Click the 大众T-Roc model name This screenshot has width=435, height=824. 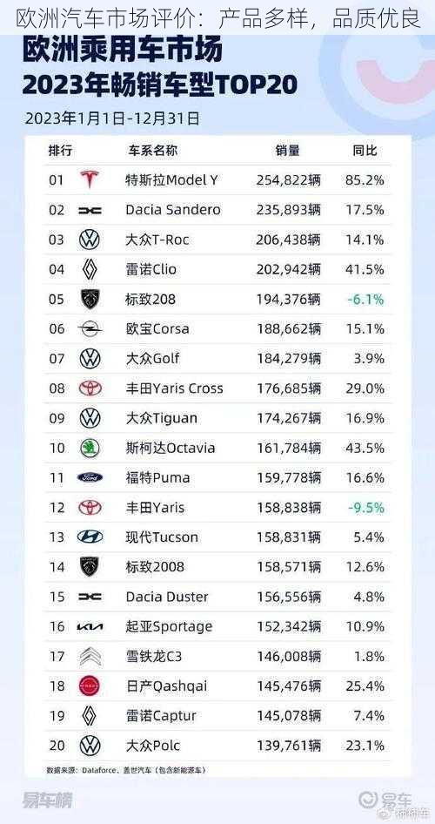157,240
